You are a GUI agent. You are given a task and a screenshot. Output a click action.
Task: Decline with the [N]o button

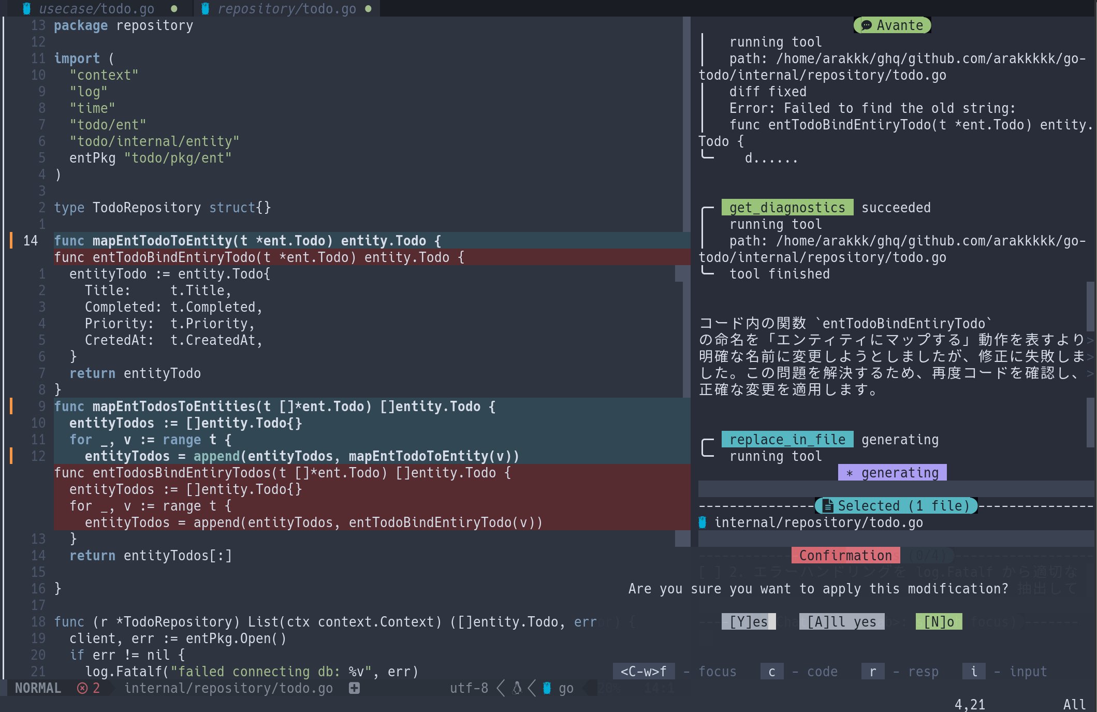pyautogui.click(x=939, y=622)
